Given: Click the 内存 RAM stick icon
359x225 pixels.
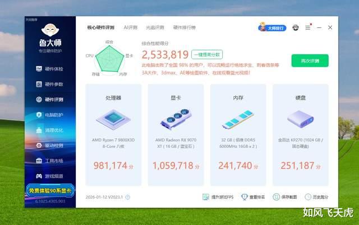Looking at the screenshot, I should pyautogui.click(x=238, y=119).
